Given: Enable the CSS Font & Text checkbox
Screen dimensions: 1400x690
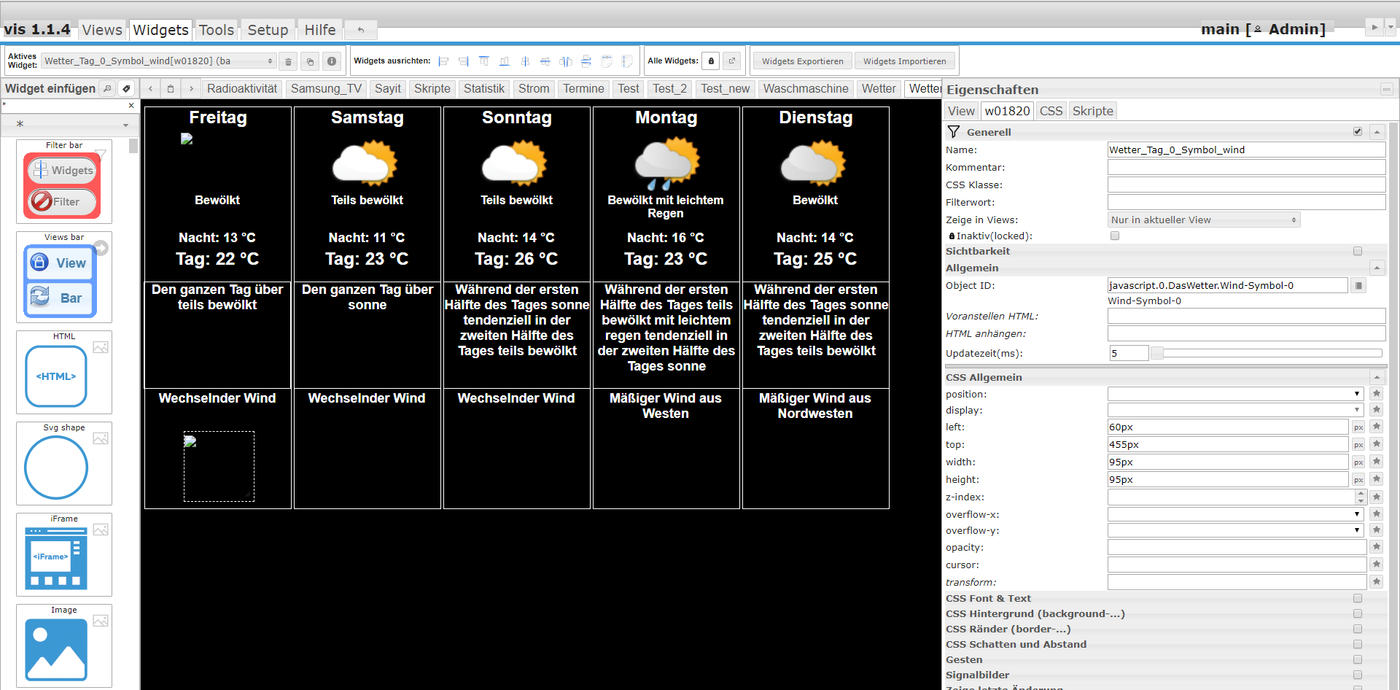Looking at the screenshot, I should (1358, 598).
